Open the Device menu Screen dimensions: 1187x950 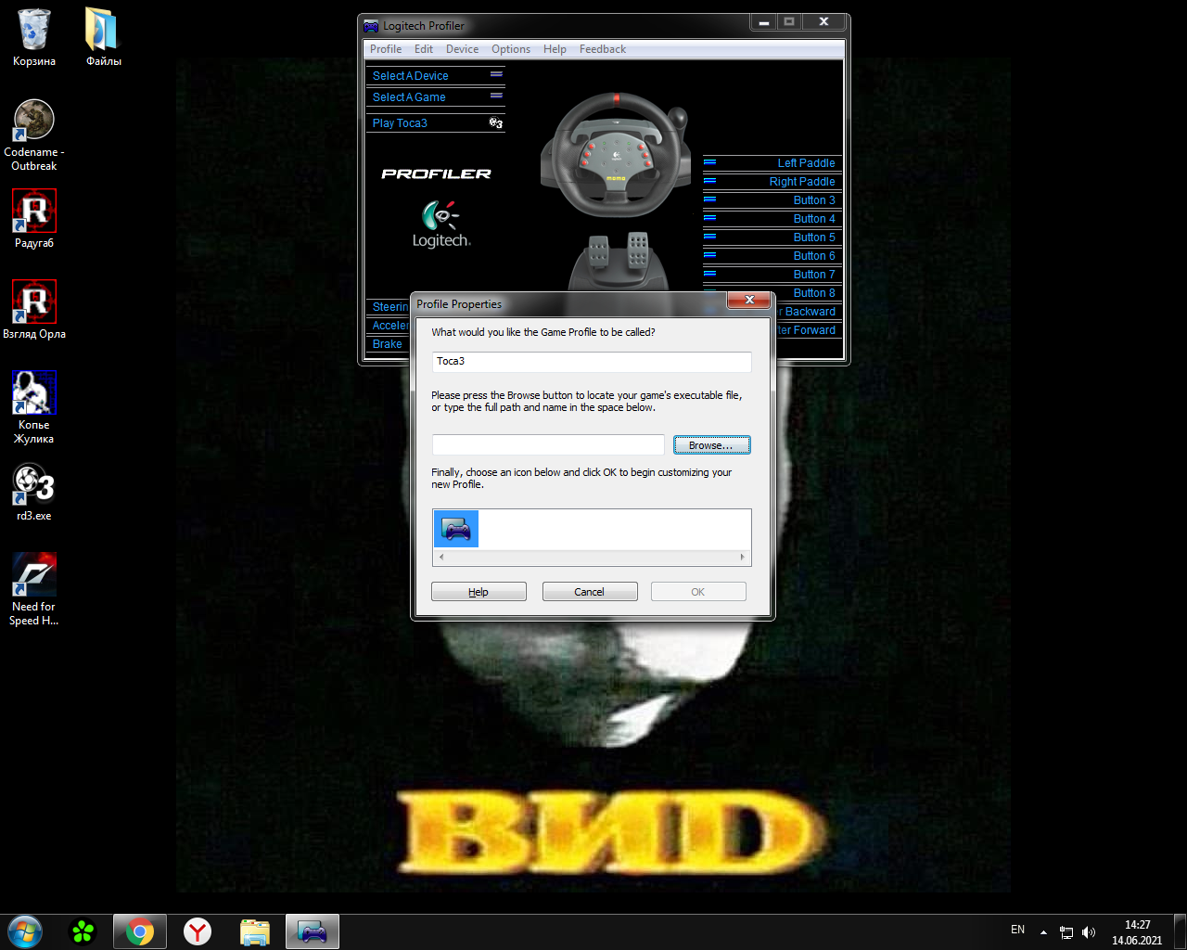462,49
